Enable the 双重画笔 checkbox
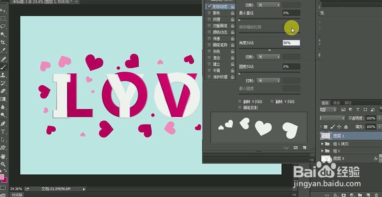The height and width of the screenshot is (197, 382). pos(209,25)
